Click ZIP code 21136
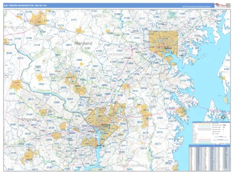The width and height of the screenshot is (234, 175). pos(127,18)
